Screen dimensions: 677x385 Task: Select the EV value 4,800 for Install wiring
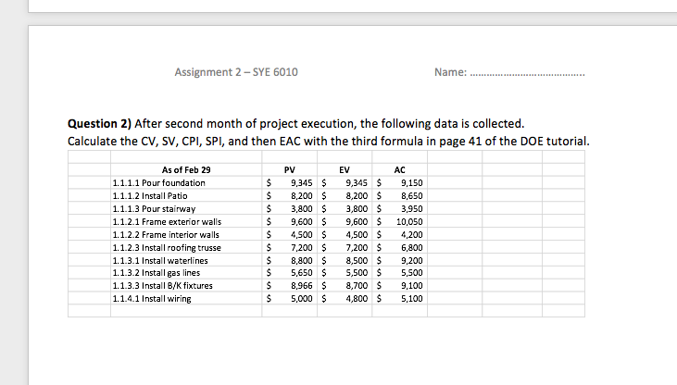coord(357,299)
